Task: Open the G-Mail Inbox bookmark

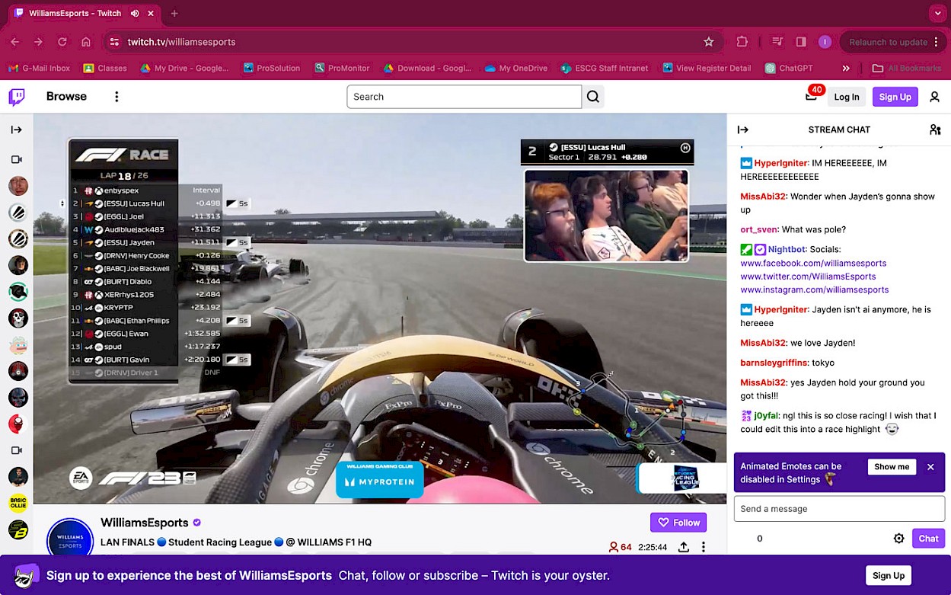Action: coord(39,68)
